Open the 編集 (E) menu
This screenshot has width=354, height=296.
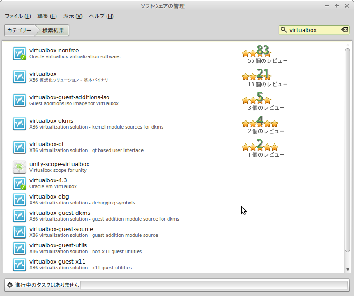47,16
